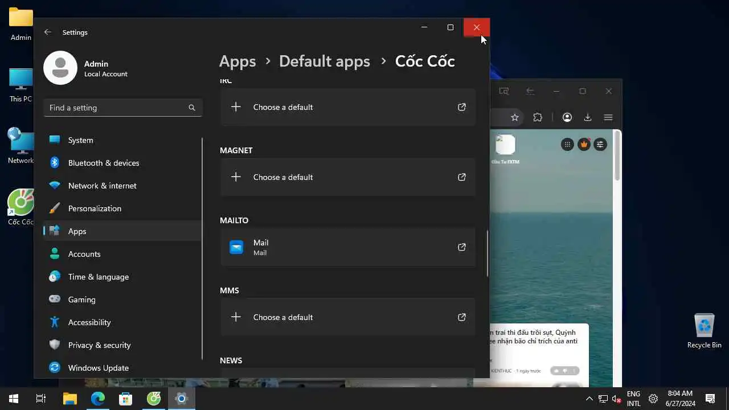729x410 pixels.
Task: Select the Cốc Cốc desktop shortcut
Action: [x=21, y=208]
